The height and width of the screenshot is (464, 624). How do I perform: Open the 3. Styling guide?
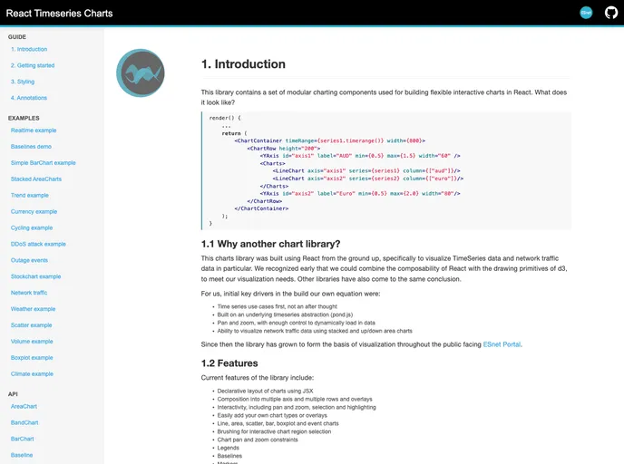point(23,82)
